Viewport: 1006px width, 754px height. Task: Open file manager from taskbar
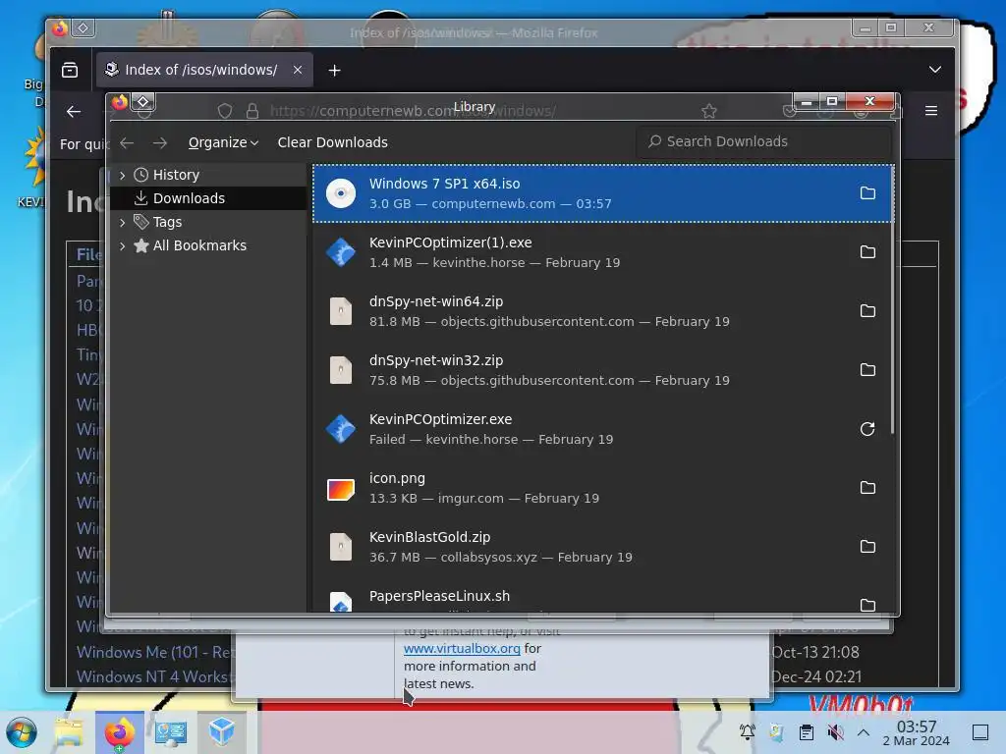pos(70,732)
